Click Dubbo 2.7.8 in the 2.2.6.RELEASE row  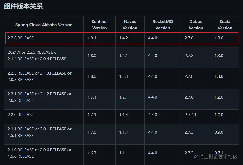tap(189, 38)
